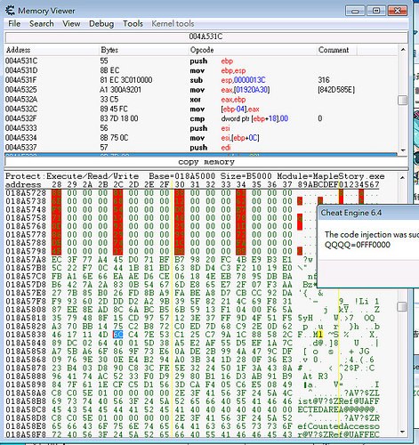Viewport: 419px width, 445px height.
Task: Click hex row address 018A57A8
Action: (x=26, y=260)
